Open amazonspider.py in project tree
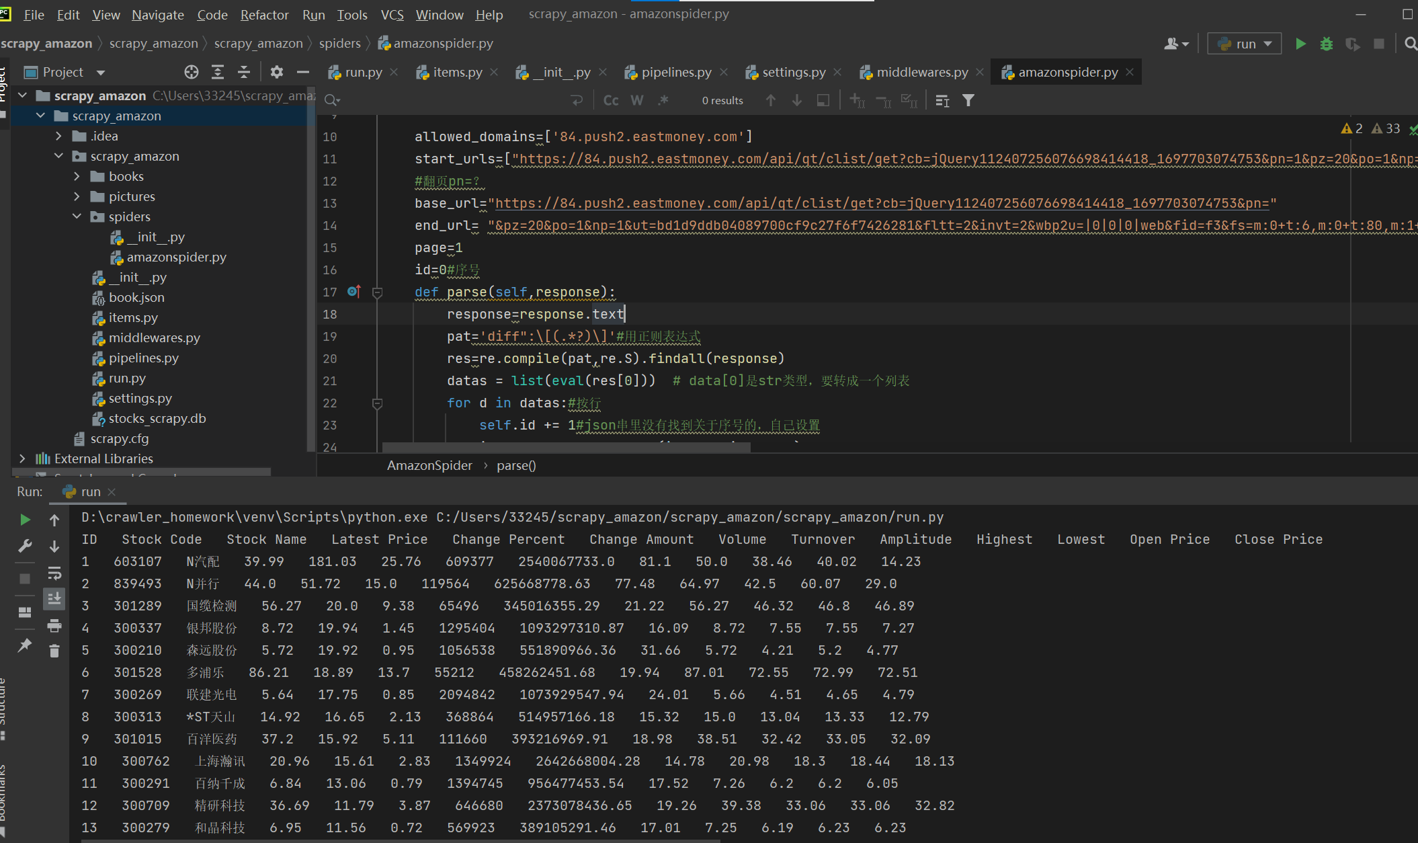The width and height of the screenshot is (1418, 843). pyautogui.click(x=176, y=257)
